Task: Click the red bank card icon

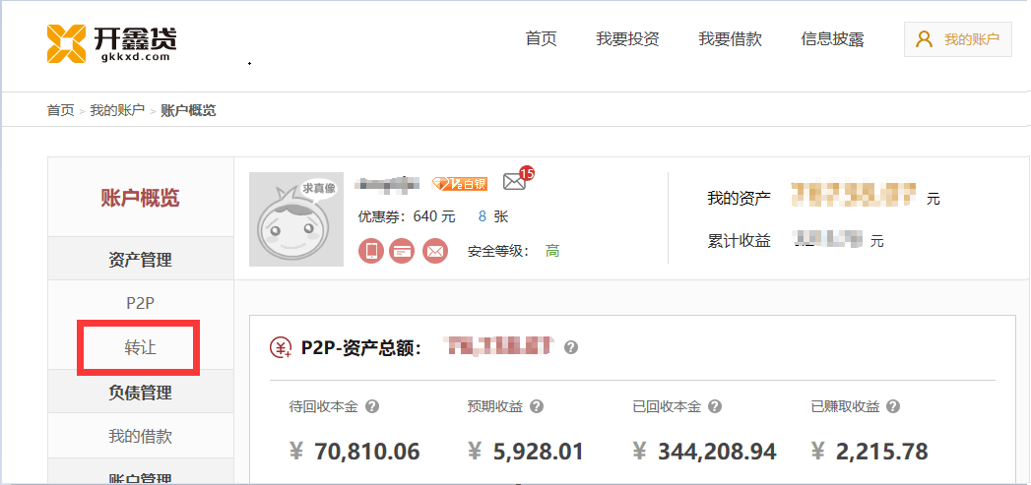Action: pos(402,251)
